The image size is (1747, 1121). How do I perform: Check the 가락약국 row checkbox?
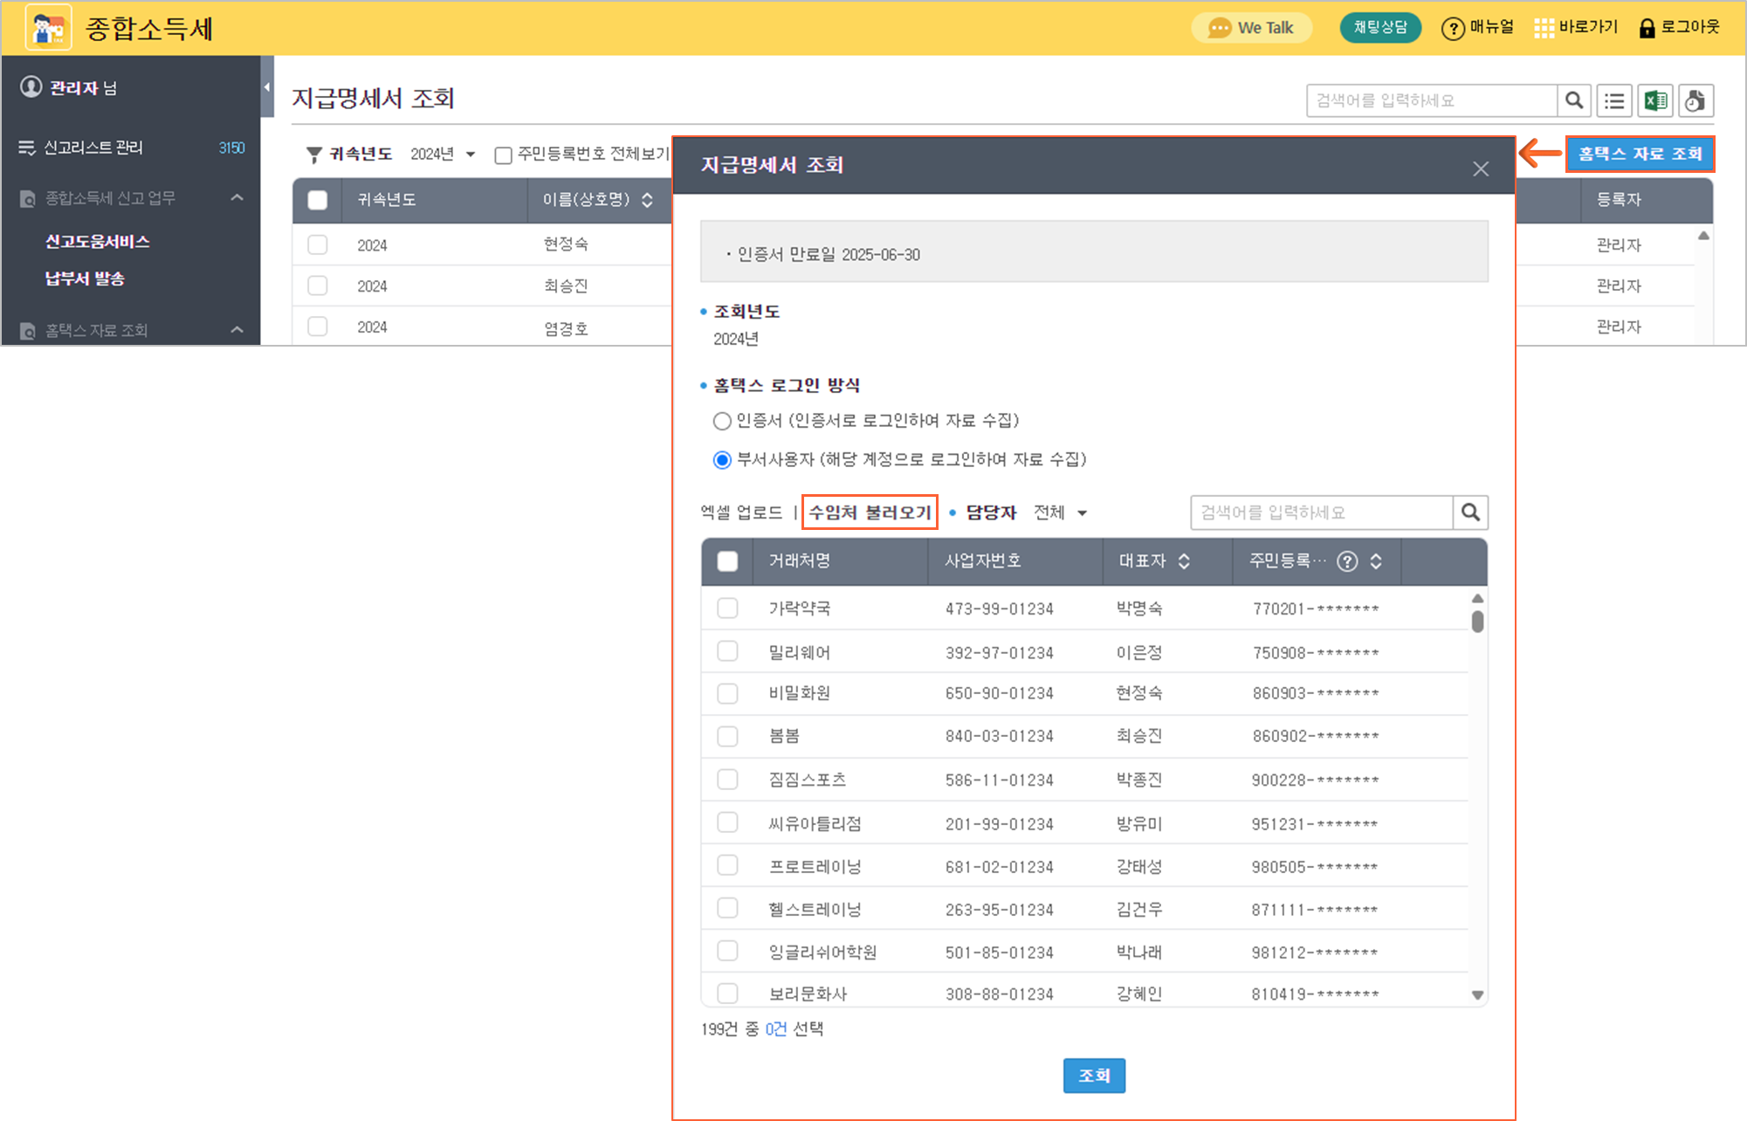point(727,609)
